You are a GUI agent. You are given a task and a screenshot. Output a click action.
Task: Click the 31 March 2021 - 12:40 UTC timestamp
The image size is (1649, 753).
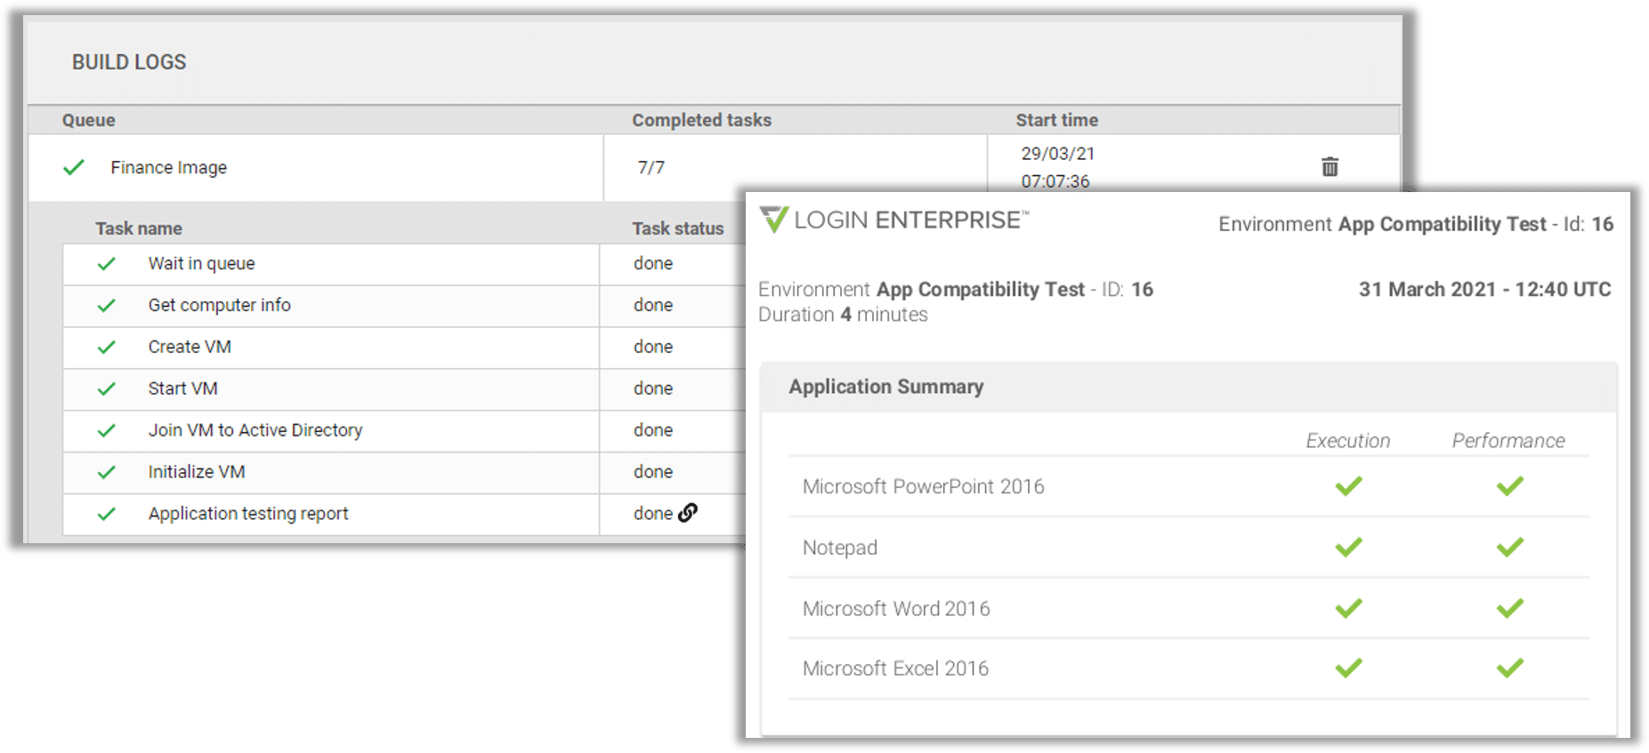1484,290
